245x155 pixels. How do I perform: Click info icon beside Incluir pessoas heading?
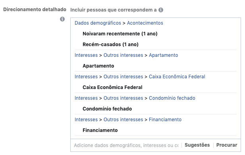161,10
